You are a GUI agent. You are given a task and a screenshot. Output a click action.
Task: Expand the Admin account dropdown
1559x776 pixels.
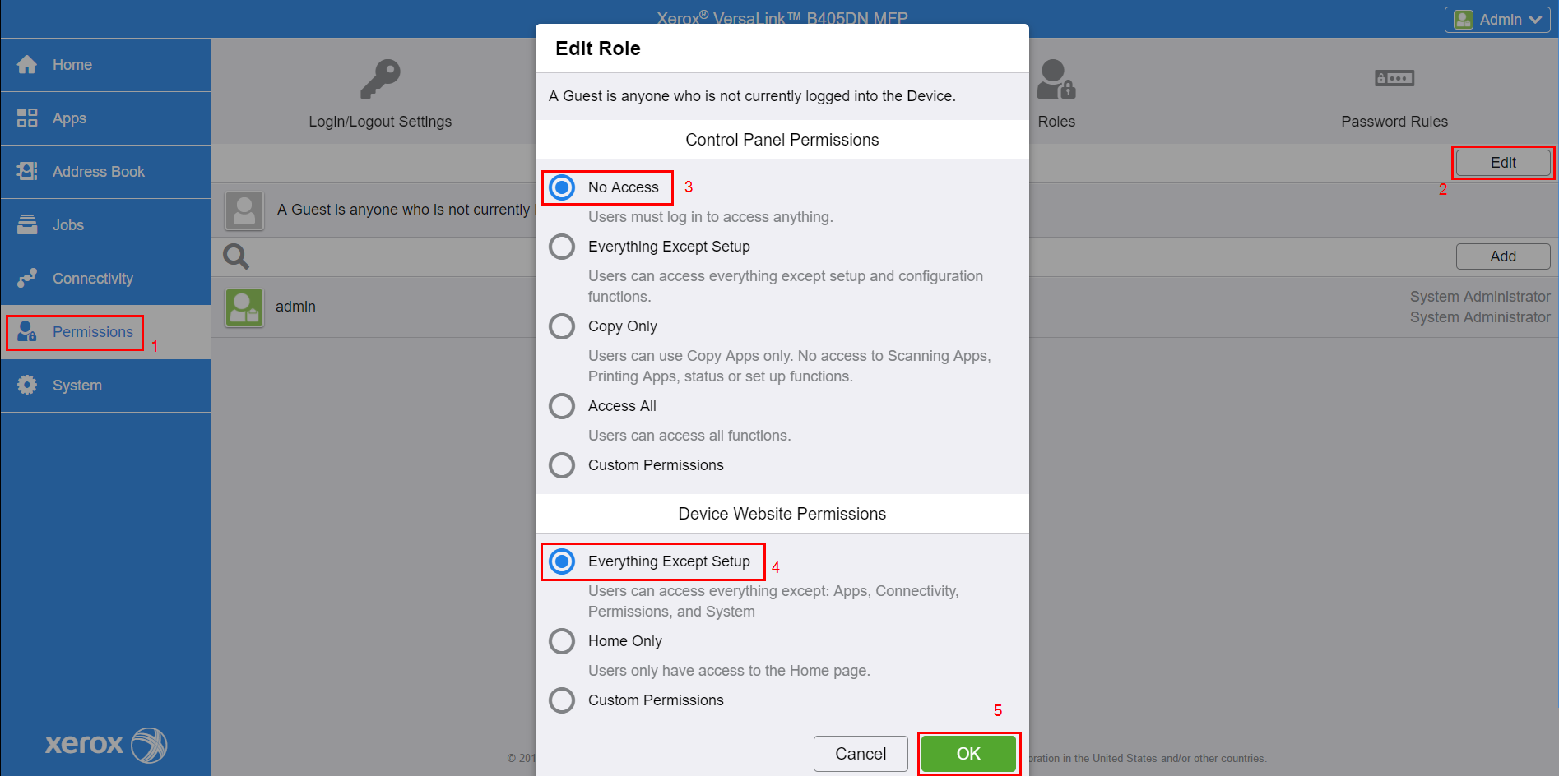(1497, 20)
